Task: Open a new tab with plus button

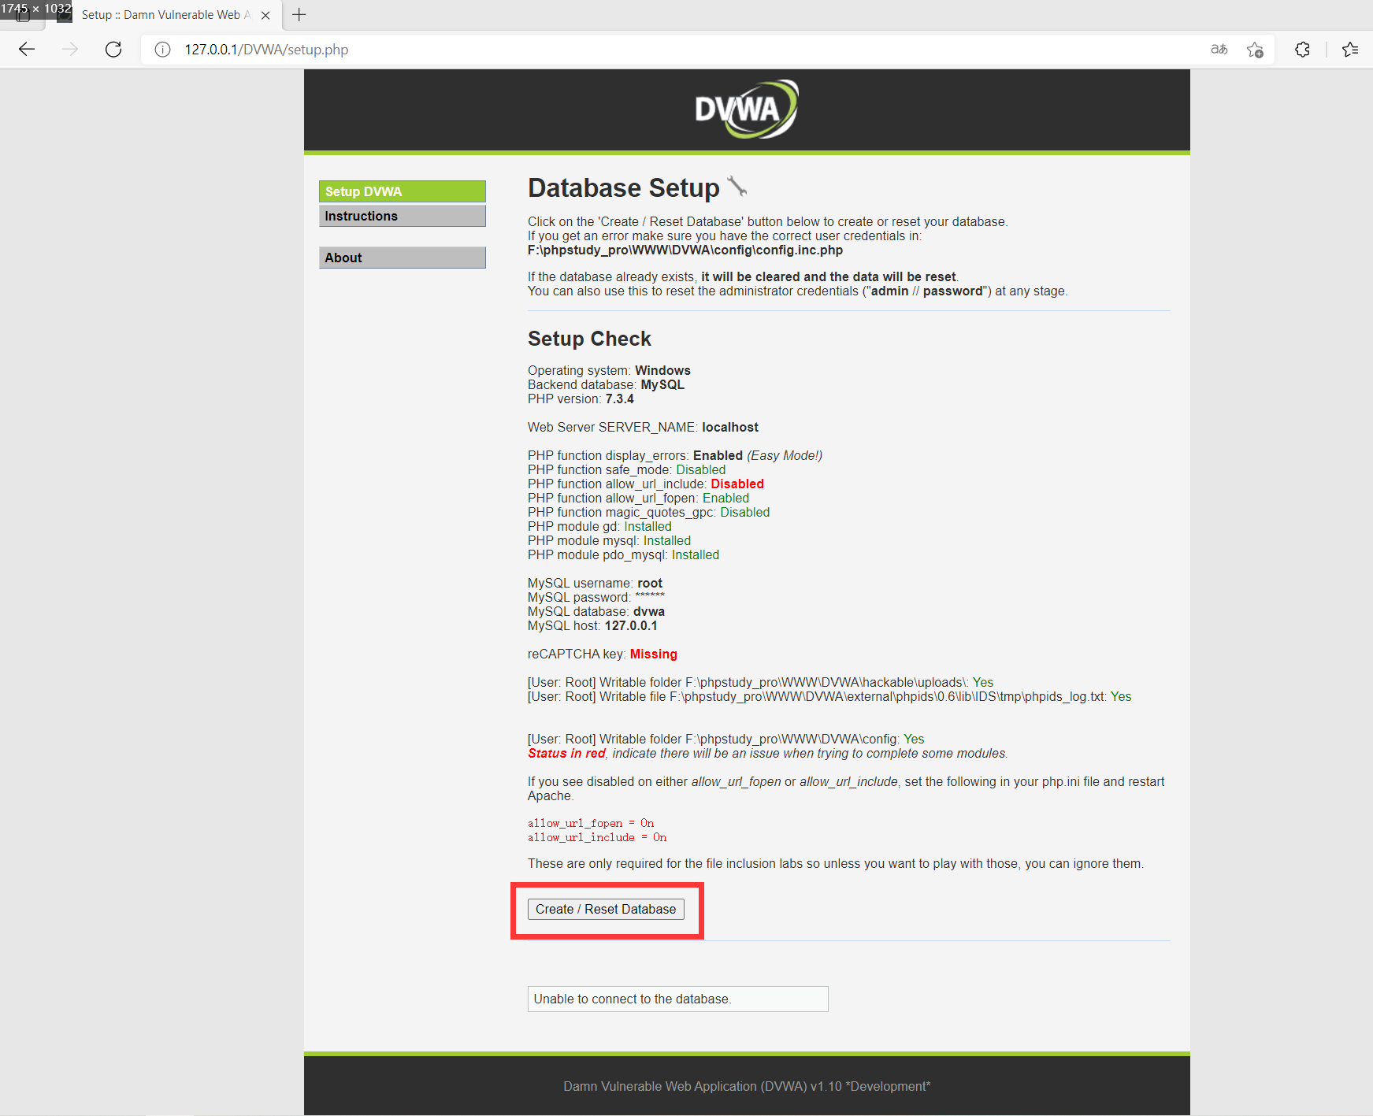Action: [299, 15]
